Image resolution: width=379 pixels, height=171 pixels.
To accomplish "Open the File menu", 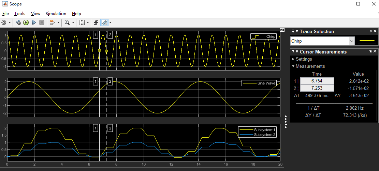I will click(x=5, y=14).
